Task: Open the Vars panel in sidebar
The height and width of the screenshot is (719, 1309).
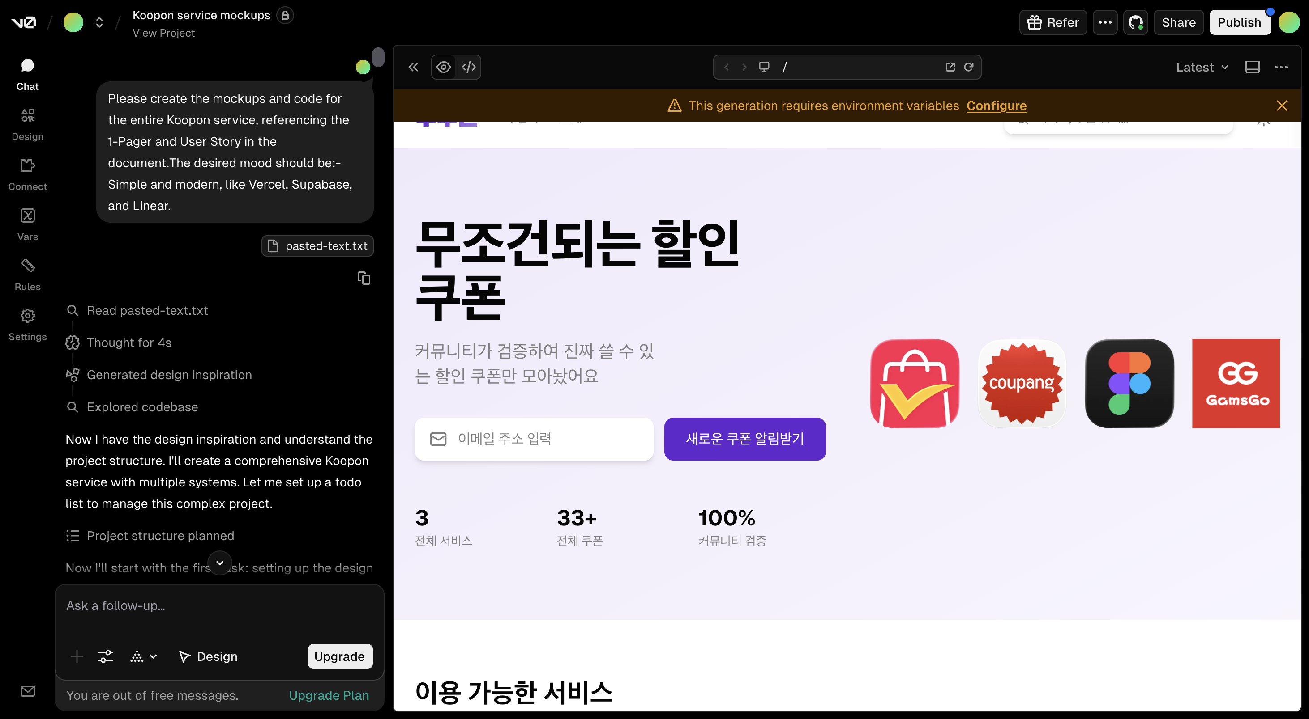Action: (27, 224)
